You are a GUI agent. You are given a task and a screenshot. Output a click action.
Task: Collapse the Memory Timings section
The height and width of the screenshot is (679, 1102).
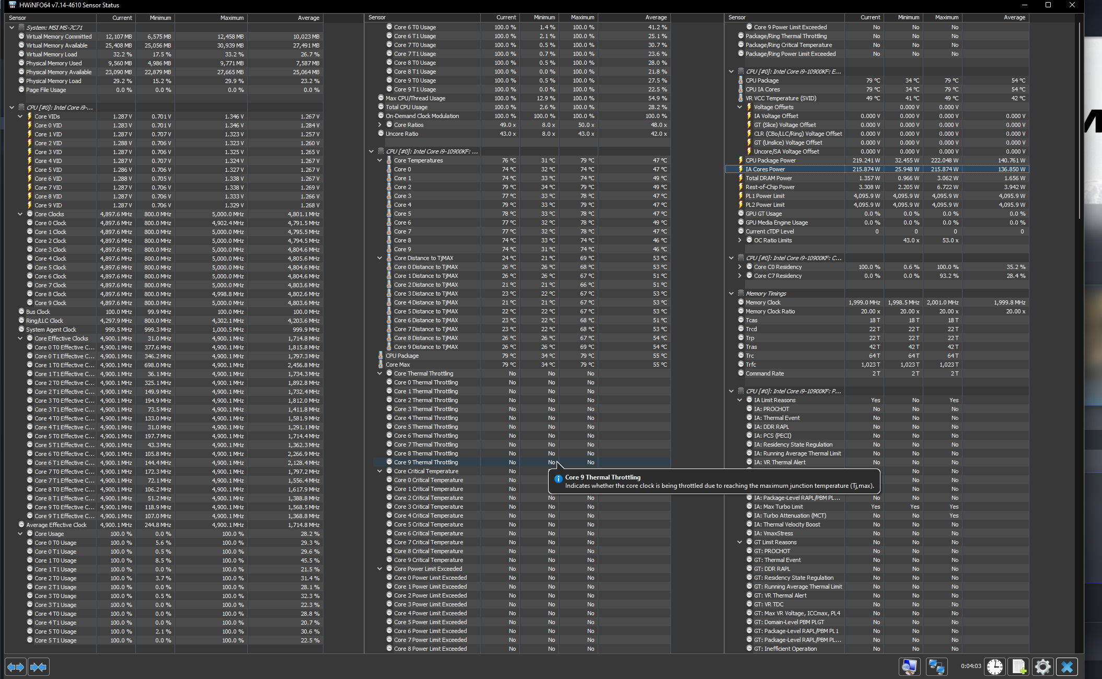point(732,294)
